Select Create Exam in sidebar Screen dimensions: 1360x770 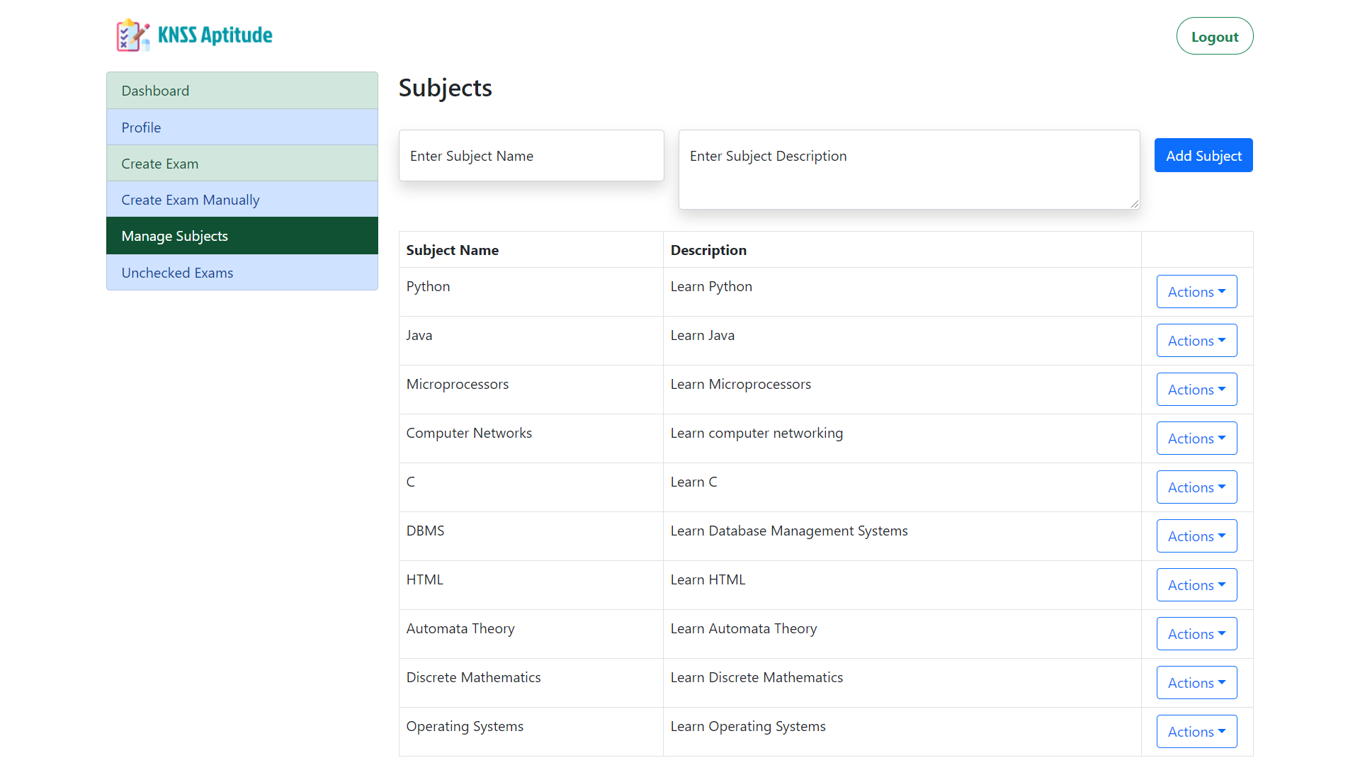click(242, 164)
